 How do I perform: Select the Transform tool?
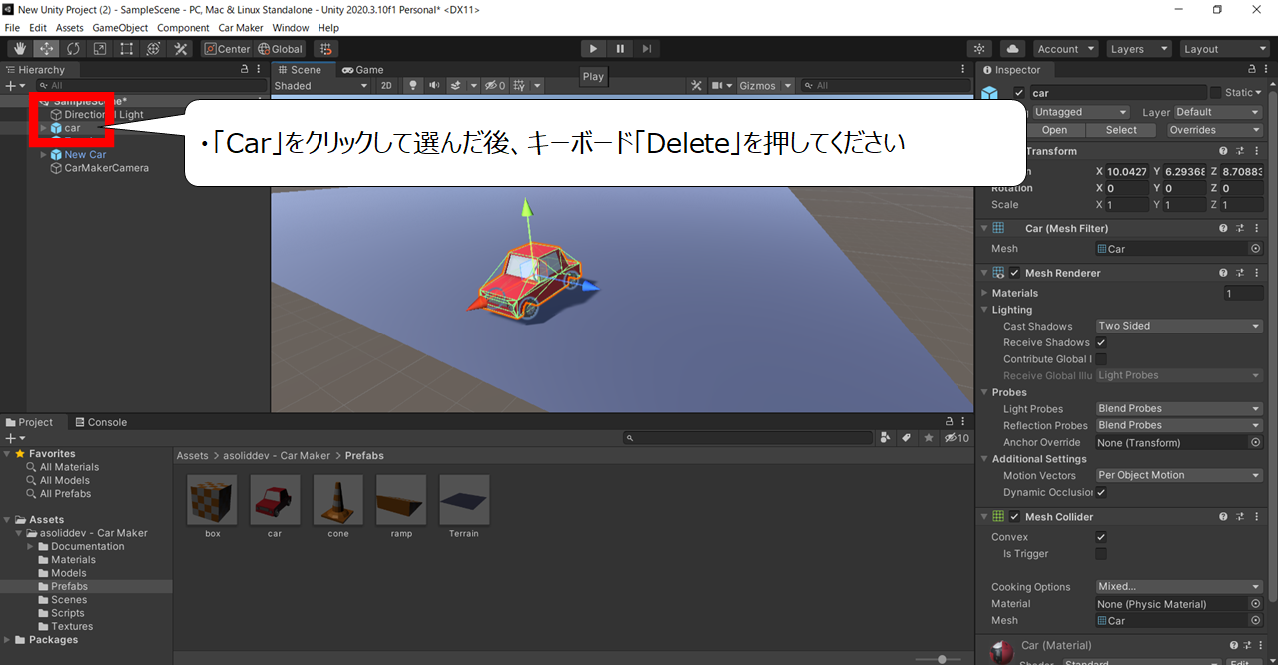154,49
